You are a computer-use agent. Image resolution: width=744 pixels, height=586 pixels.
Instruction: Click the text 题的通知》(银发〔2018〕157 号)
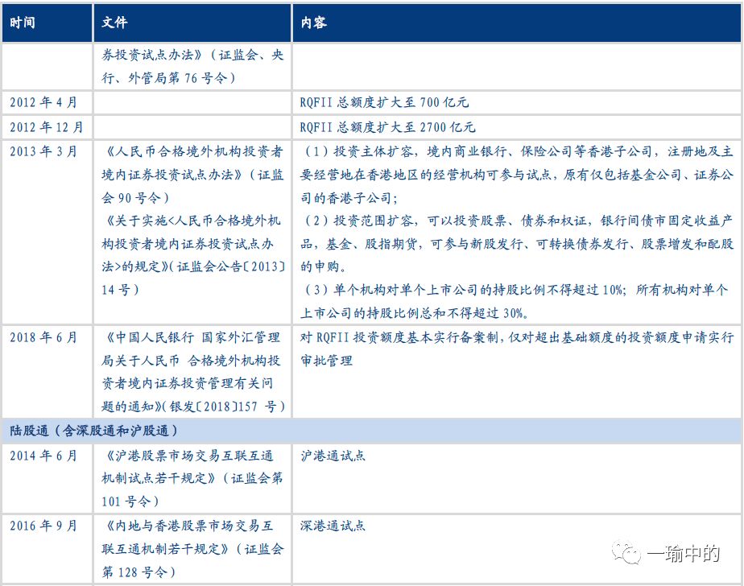coord(193,406)
